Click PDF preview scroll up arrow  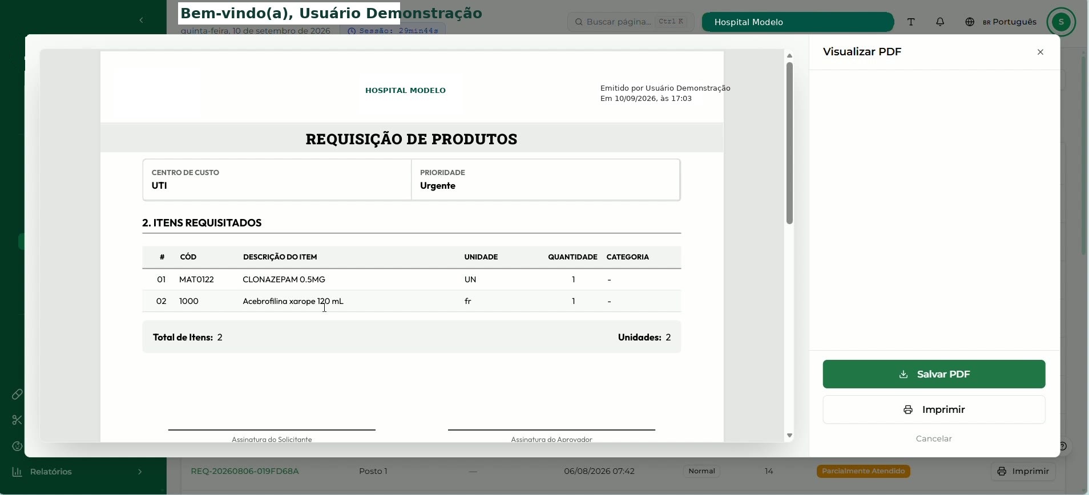click(789, 56)
